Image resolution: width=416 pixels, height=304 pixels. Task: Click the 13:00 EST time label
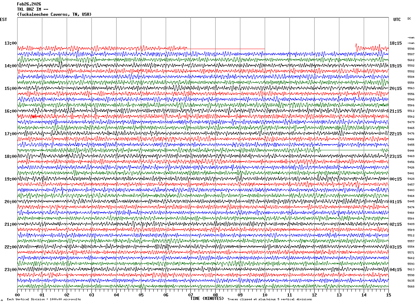pyautogui.click(x=10, y=43)
